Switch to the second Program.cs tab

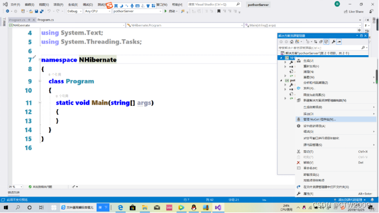click(46, 20)
